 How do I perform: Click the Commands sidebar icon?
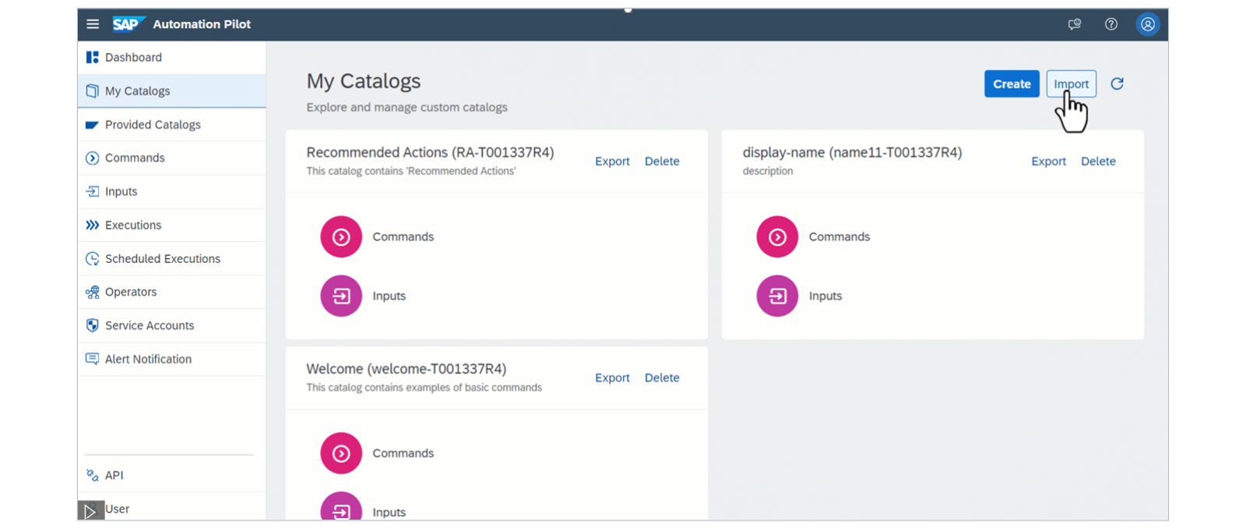[92, 158]
